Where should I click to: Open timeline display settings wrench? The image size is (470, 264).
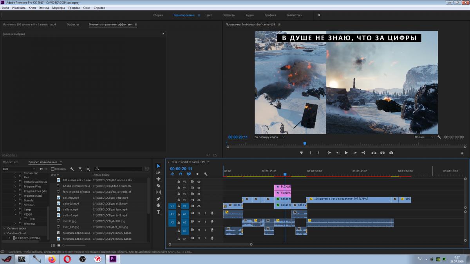coord(206,174)
